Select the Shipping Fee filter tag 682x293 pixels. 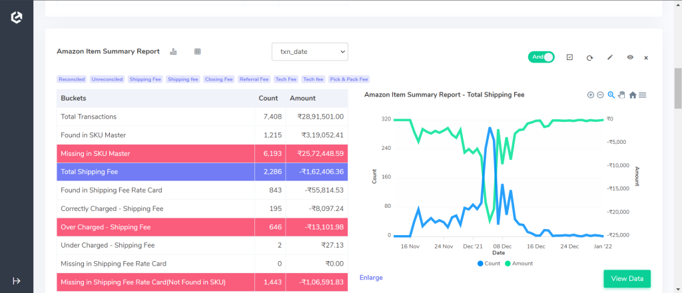pyautogui.click(x=145, y=79)
